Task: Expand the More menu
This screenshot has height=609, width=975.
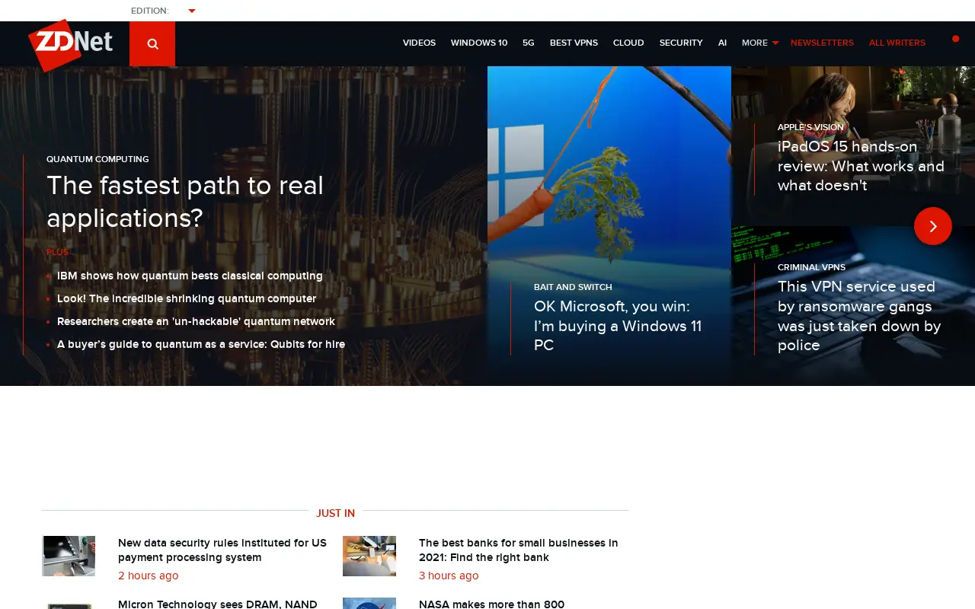Action: 760,43
